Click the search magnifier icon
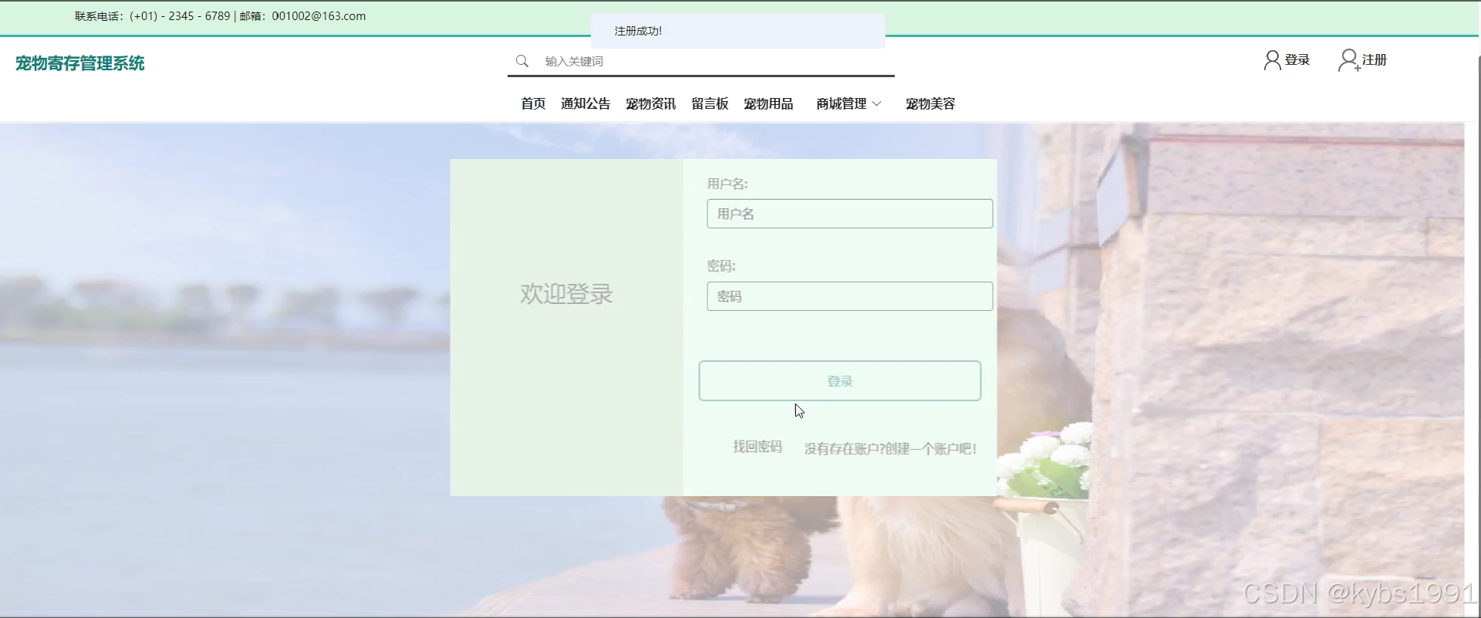This screenshot has width=1481, height=618. (522, 61)
